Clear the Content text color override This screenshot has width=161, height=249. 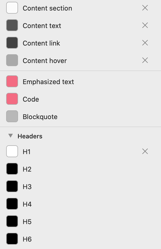click(145, 25)
